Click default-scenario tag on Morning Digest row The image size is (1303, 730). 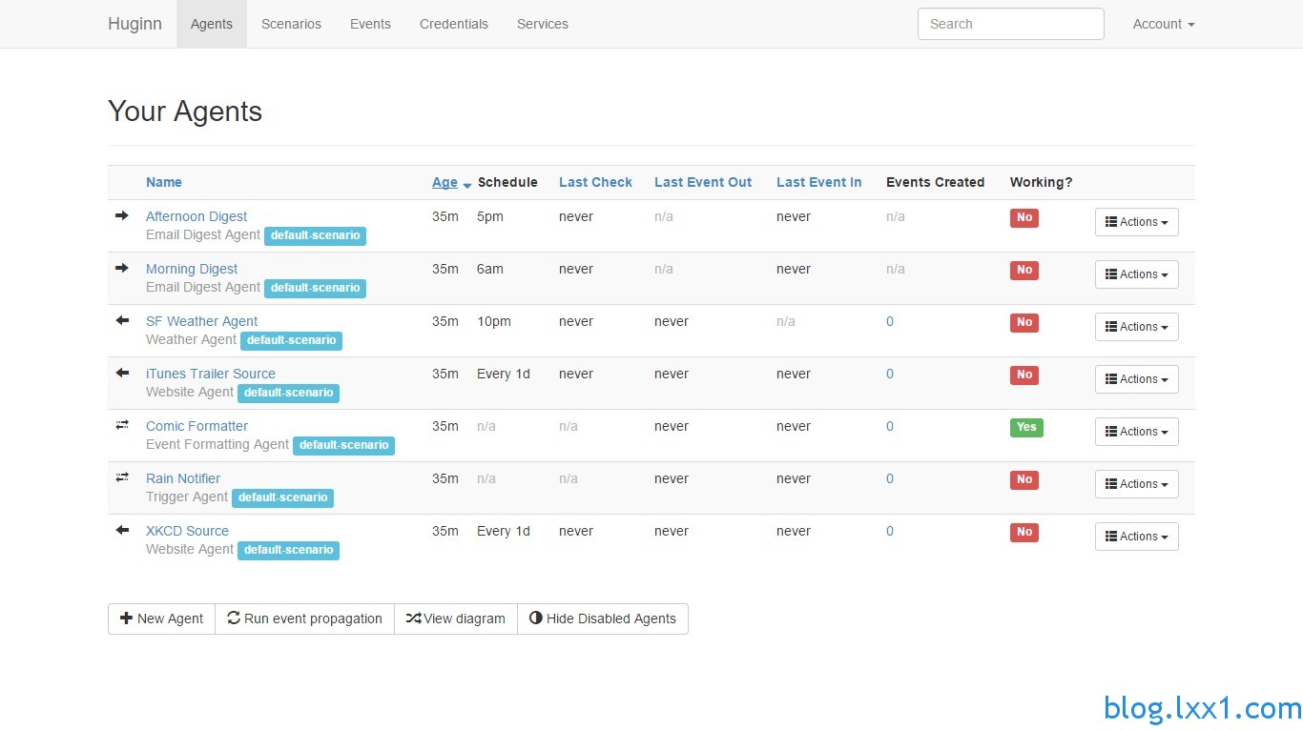(315, 288)
